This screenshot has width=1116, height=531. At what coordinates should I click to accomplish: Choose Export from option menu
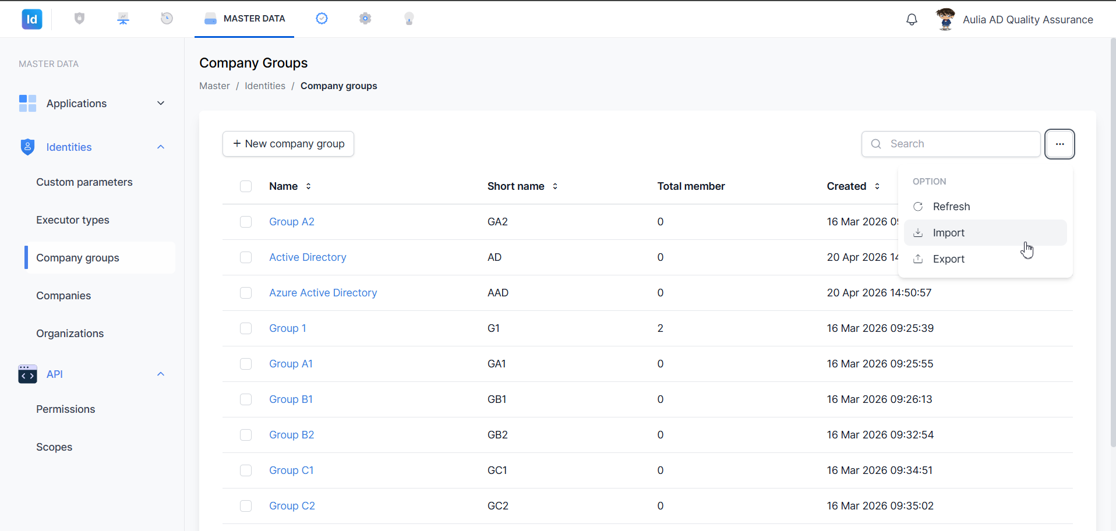pyautogui.click(x=986, y=259)
